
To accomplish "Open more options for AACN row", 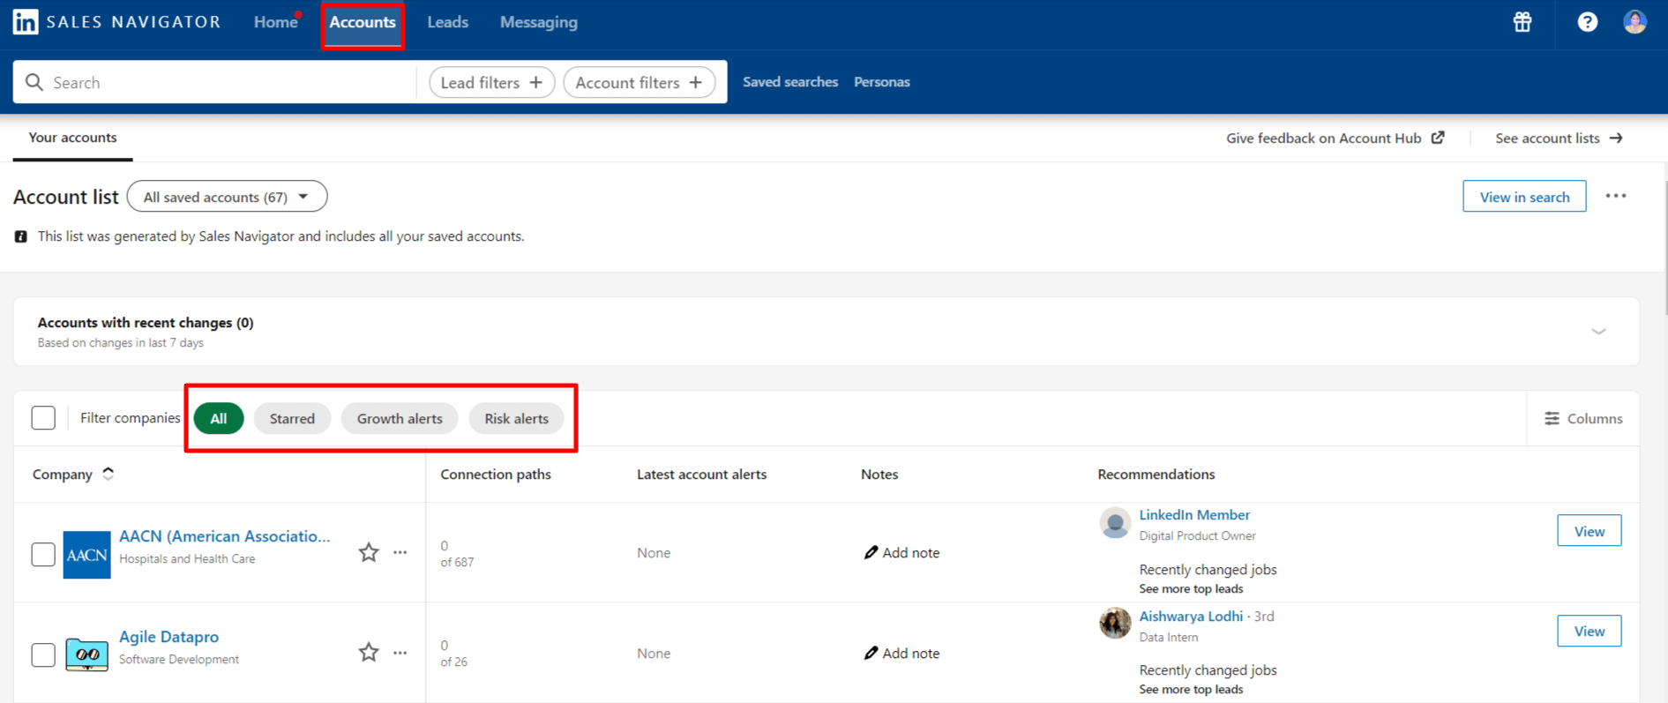I will click(400, 553).
